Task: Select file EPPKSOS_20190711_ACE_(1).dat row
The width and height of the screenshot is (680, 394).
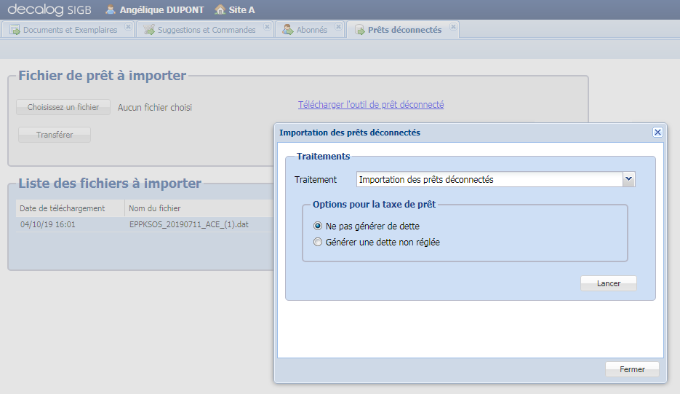Action: pyautogui.click(x=145, y=224)
